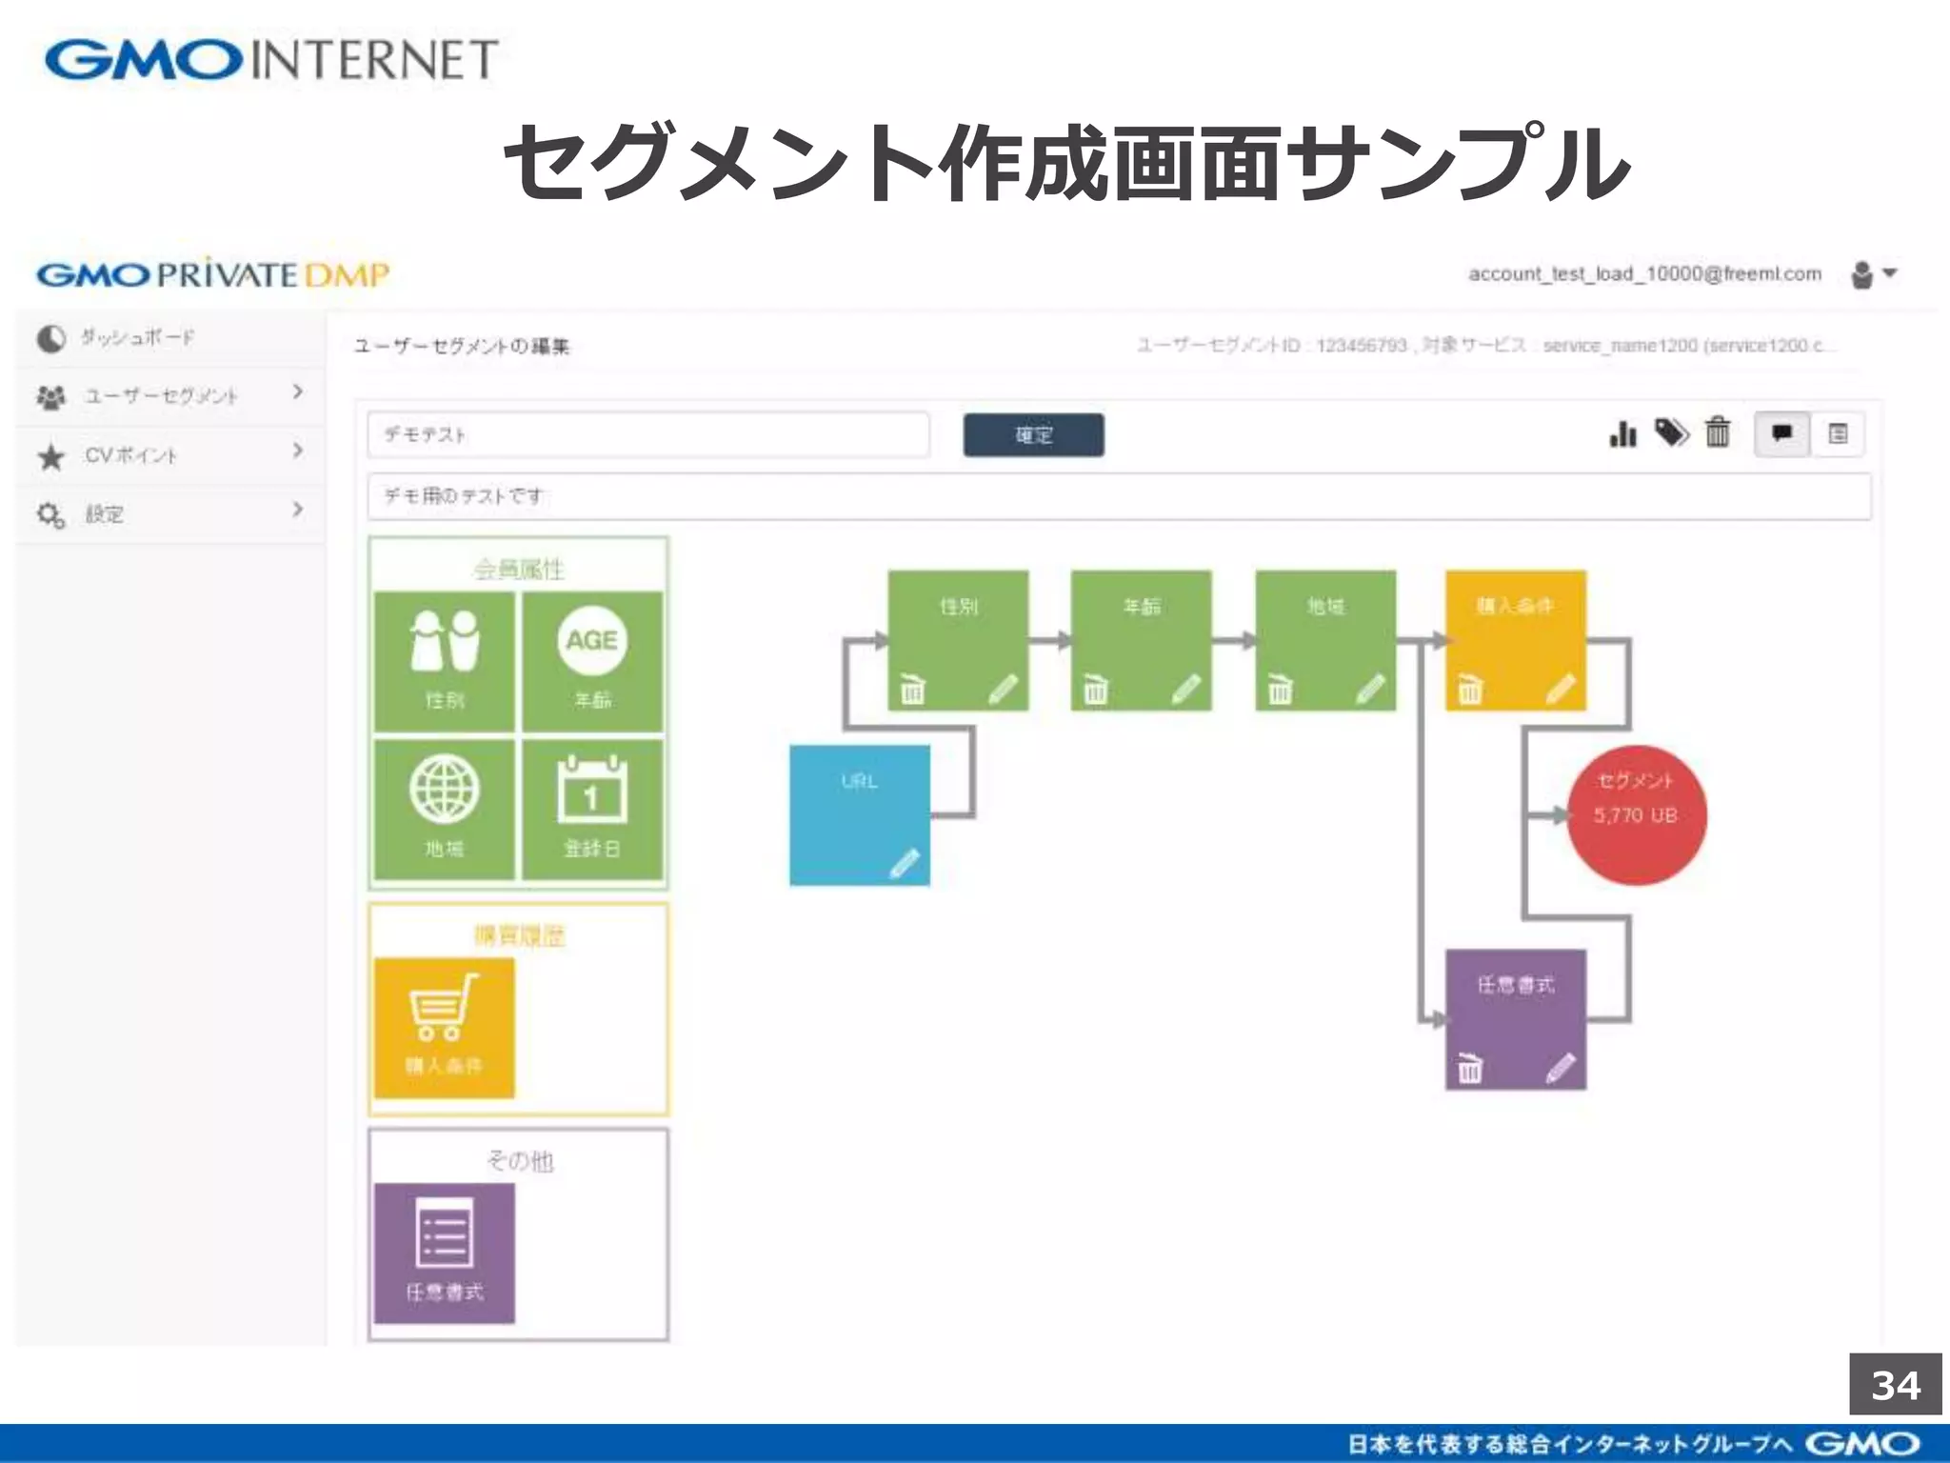Select the AGE palette tile
1950x1463 pixels.
point(591,661)
